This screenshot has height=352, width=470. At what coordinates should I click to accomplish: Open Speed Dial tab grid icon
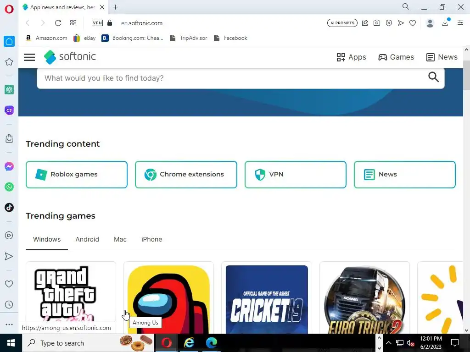73,23
